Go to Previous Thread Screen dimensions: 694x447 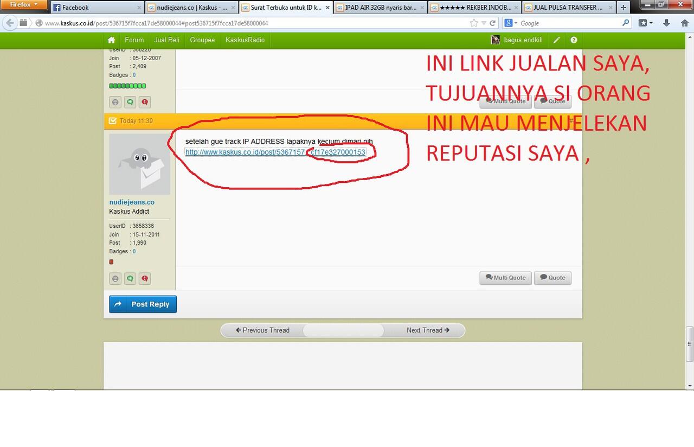[x=262, y=330]
